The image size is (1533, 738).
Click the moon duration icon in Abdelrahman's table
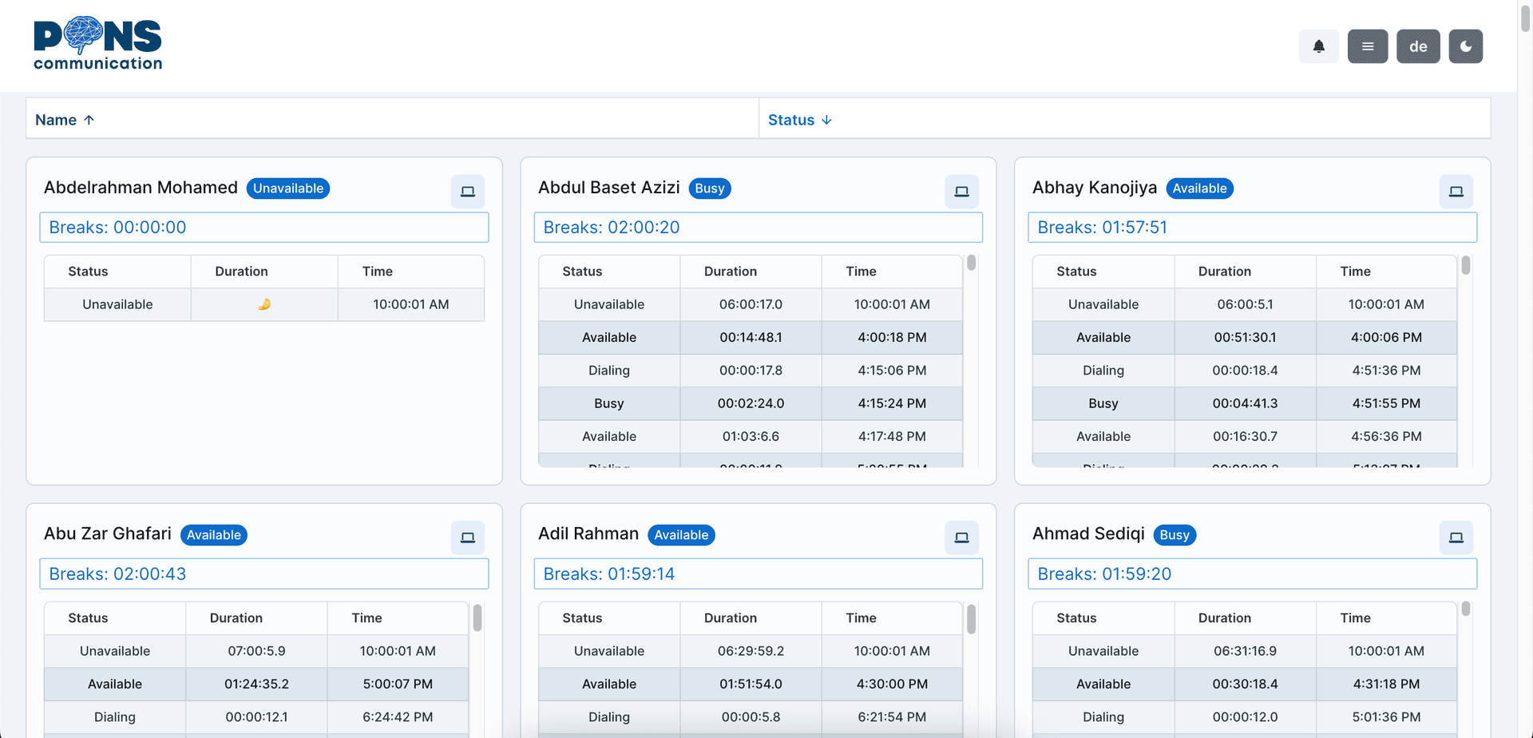(x=264, y=304)
